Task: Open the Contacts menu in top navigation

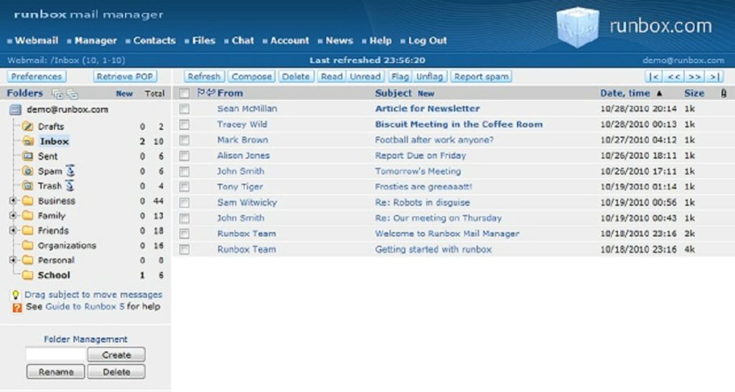Action: 154,41
